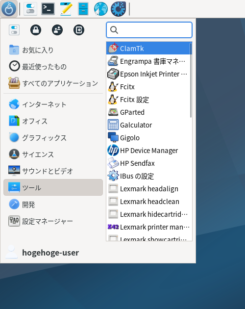Launch ClamTk from the application list
The height and width of the screenshot is (309, 245).
coord(148,48)
